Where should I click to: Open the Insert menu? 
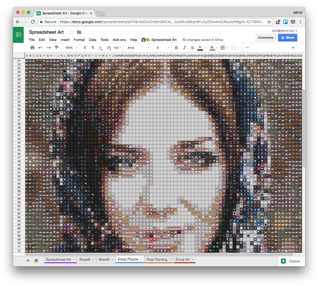click(x=65, y=40)
